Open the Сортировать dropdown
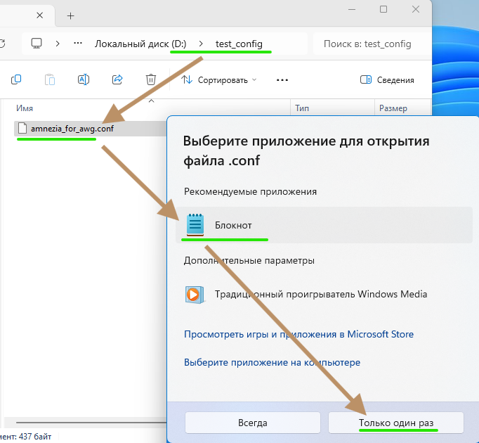 tap(219, 80)
